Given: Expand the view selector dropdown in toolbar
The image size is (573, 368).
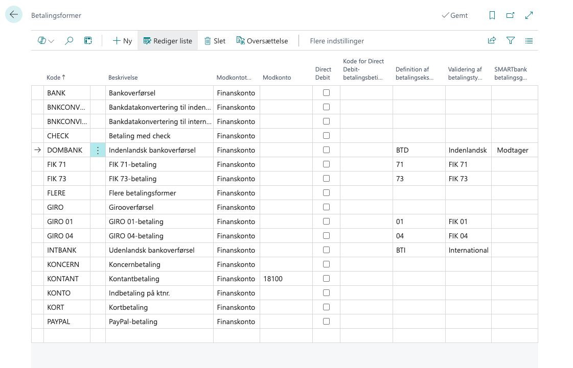Looking at the screenshot, I should (46, 41).
